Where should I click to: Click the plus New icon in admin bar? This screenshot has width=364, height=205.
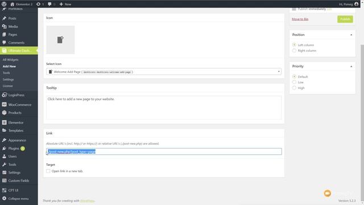pyautogui.click(x=61, y=4)
